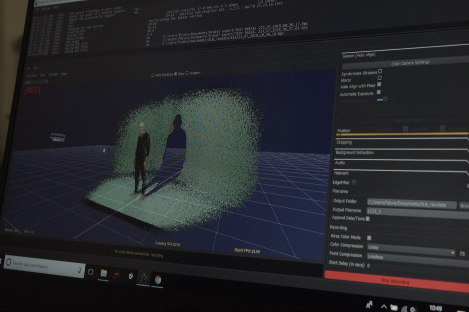Screen dimensions: 469x312
Task: Click the Browse button for Output Folder
Action: 464,206
